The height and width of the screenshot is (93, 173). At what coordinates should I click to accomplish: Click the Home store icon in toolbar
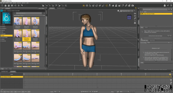click(x=165, y=6)
